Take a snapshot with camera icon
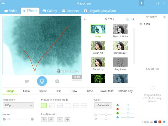 pyautogui.click(x=57, y=81)
